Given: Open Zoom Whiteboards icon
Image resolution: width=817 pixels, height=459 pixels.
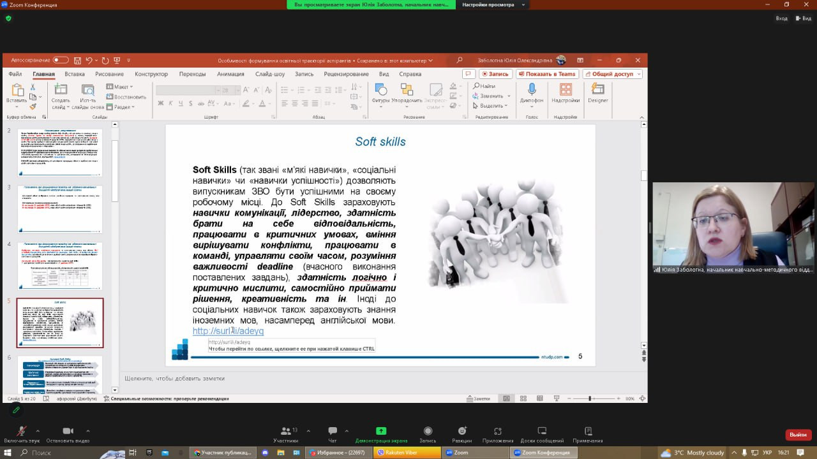Looking at the screenshot, I should pos(542,432).
